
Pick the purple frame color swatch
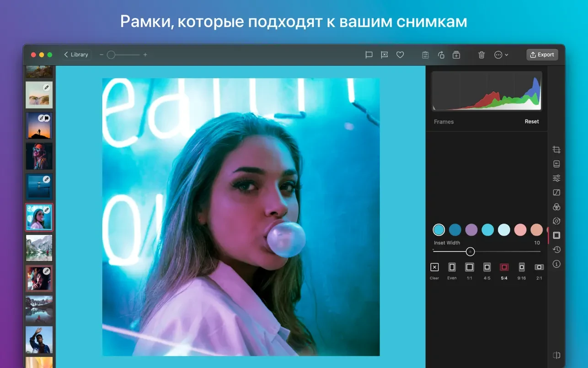(x=471, y=230)
